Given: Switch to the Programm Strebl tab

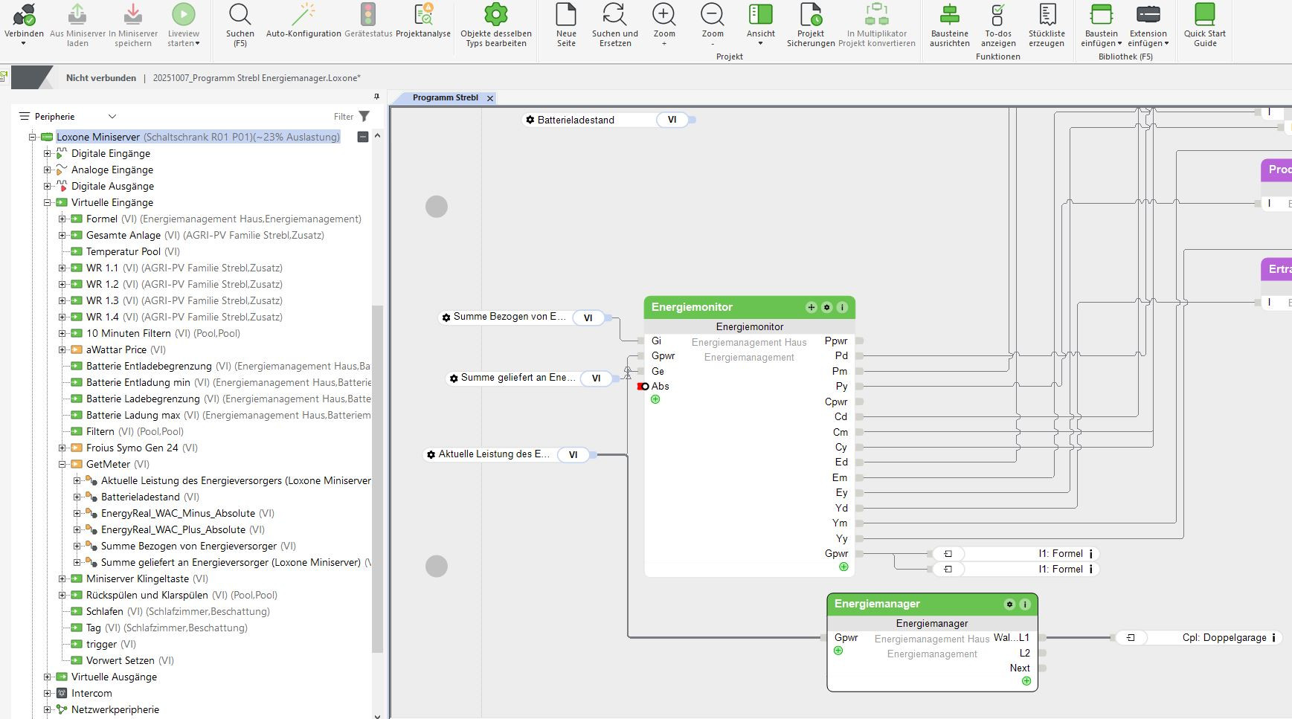Looking at the screenshot, I should point(445,97).
